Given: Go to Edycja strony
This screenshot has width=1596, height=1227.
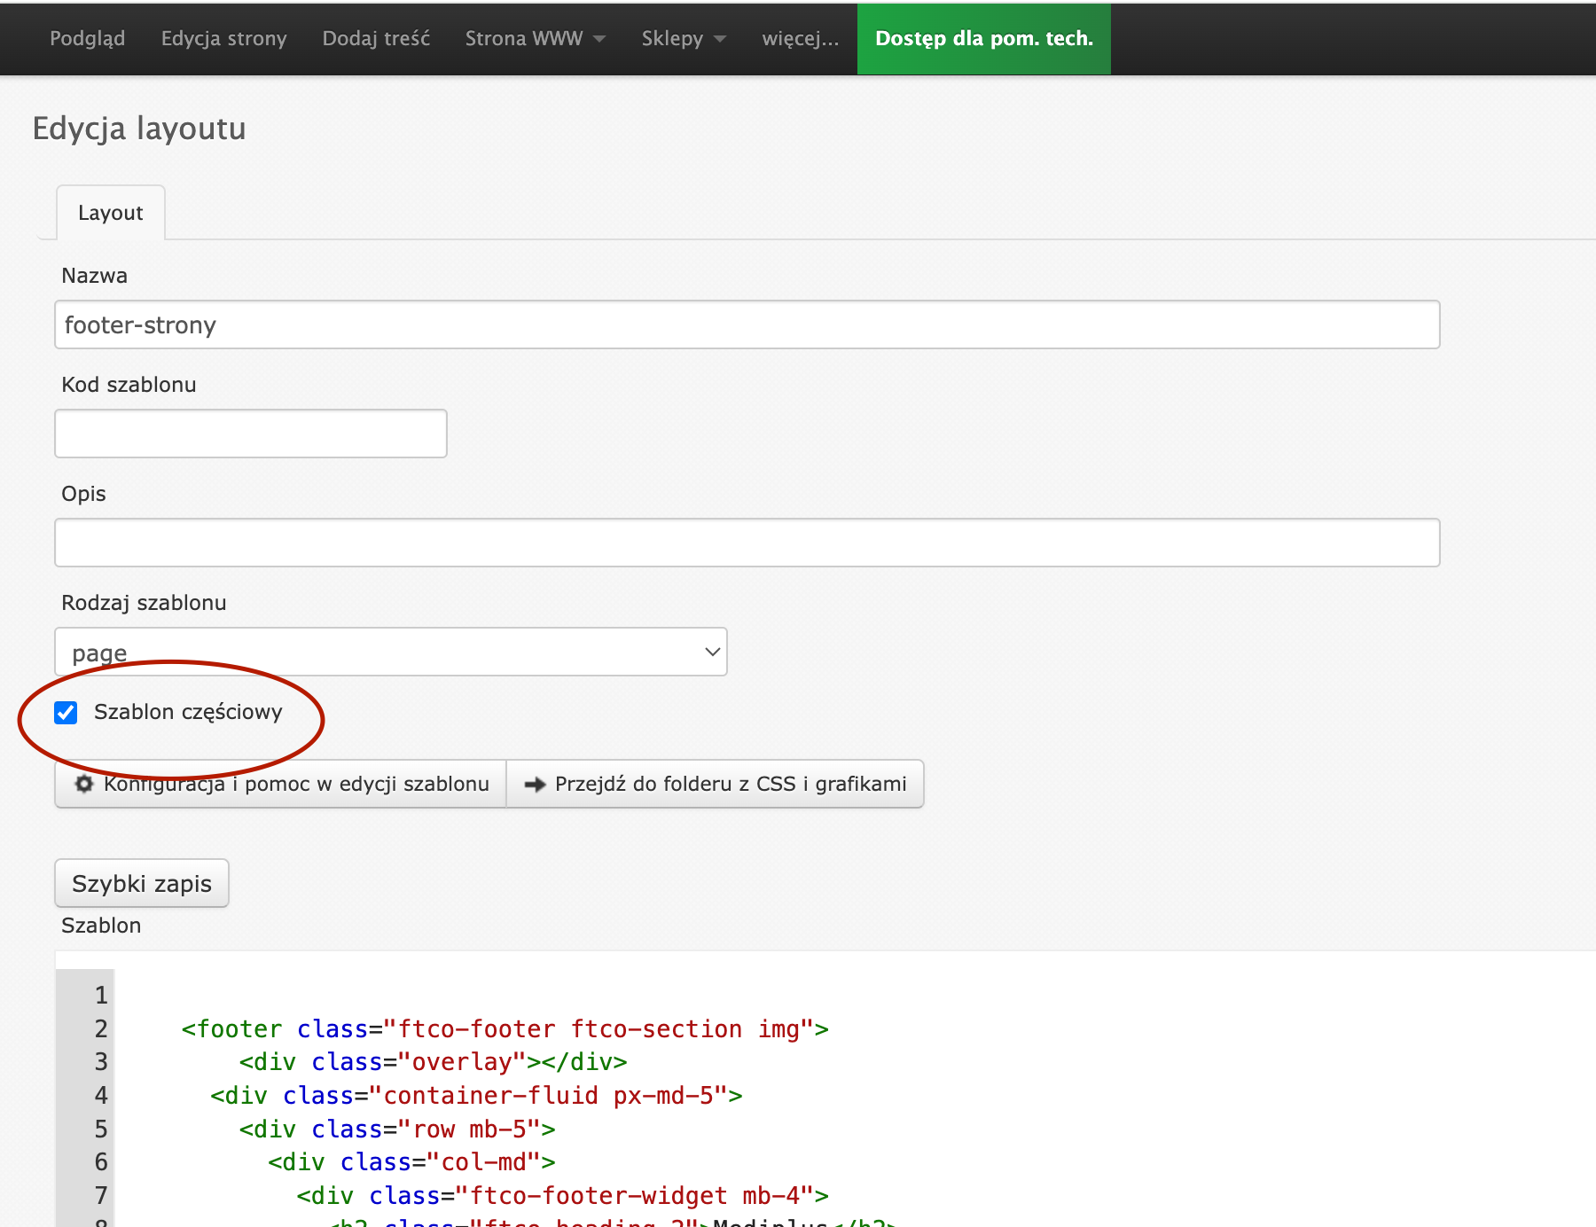Looking at the screenshot, I should pos(223,38).
